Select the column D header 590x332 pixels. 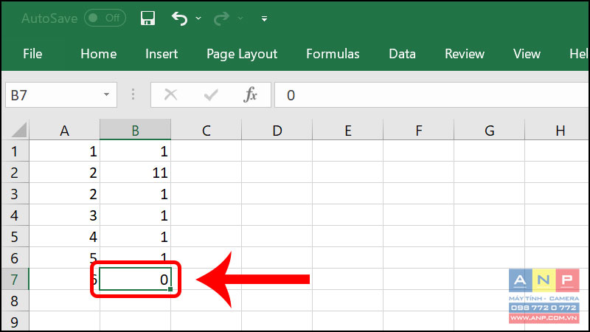277,131
